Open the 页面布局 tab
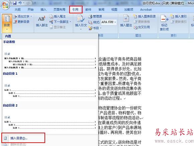This screenshot has height=146, width=194. (60, 9)
